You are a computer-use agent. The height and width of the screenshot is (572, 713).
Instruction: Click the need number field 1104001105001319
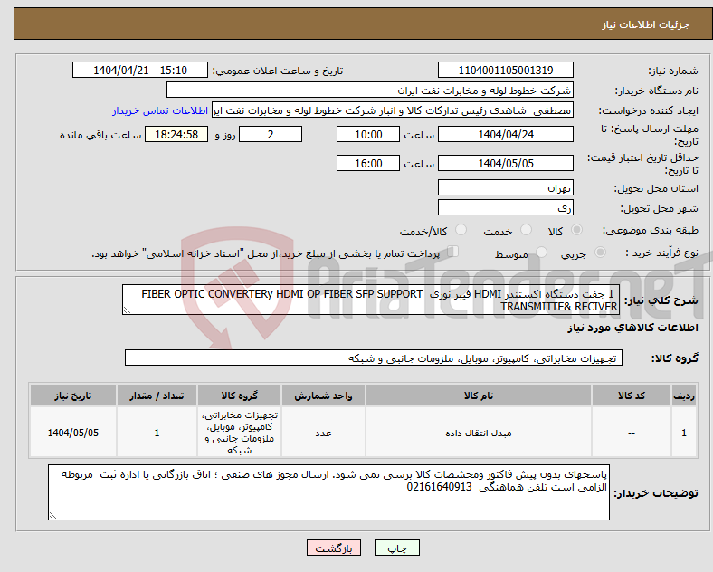tap(505, 70)
